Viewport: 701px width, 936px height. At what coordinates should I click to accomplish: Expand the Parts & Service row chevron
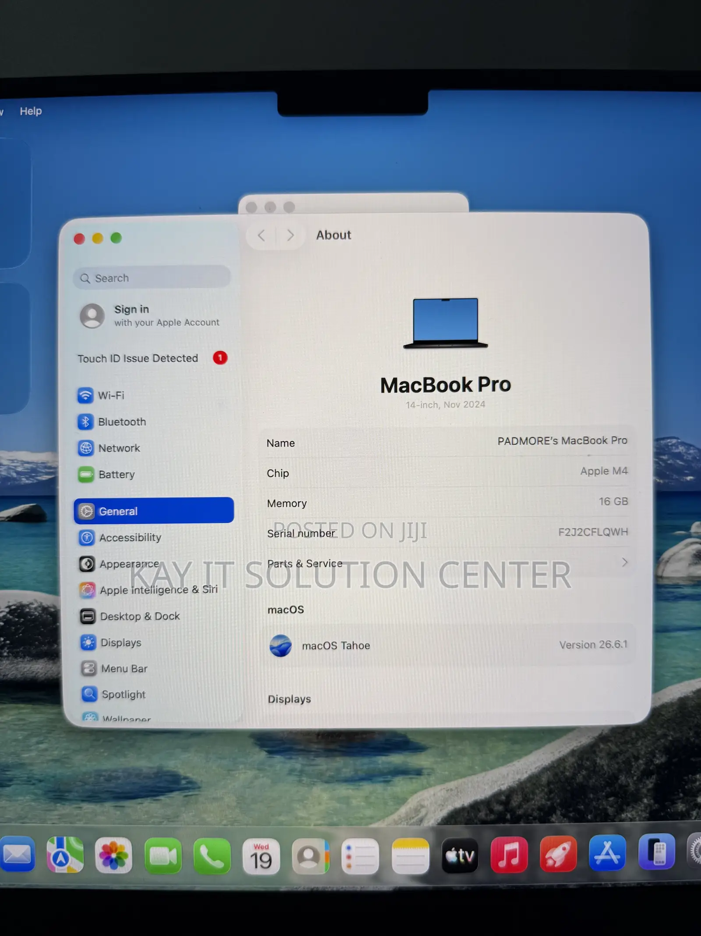coord(625,562)
